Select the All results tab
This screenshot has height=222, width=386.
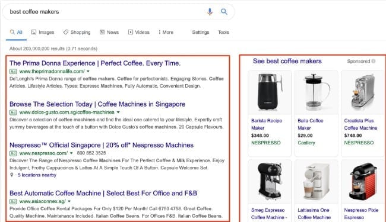[16, 32]
